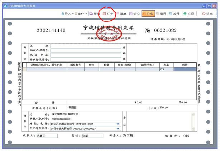220x151 pixels.
Task: Open the 清单 (List) toolbar icon
Action: tap(122, 14)
